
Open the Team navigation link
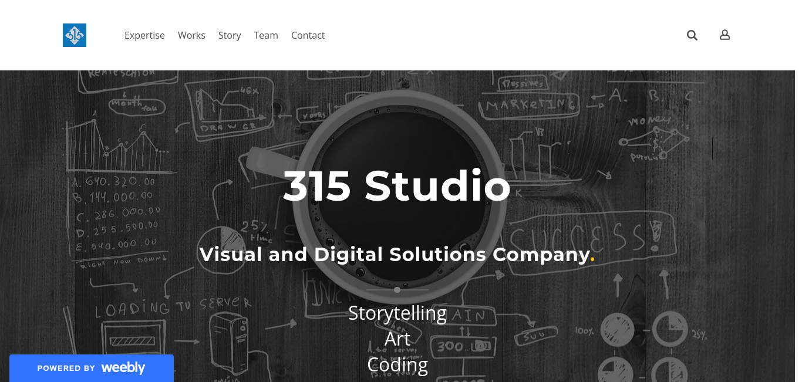[x=266, y=35]
